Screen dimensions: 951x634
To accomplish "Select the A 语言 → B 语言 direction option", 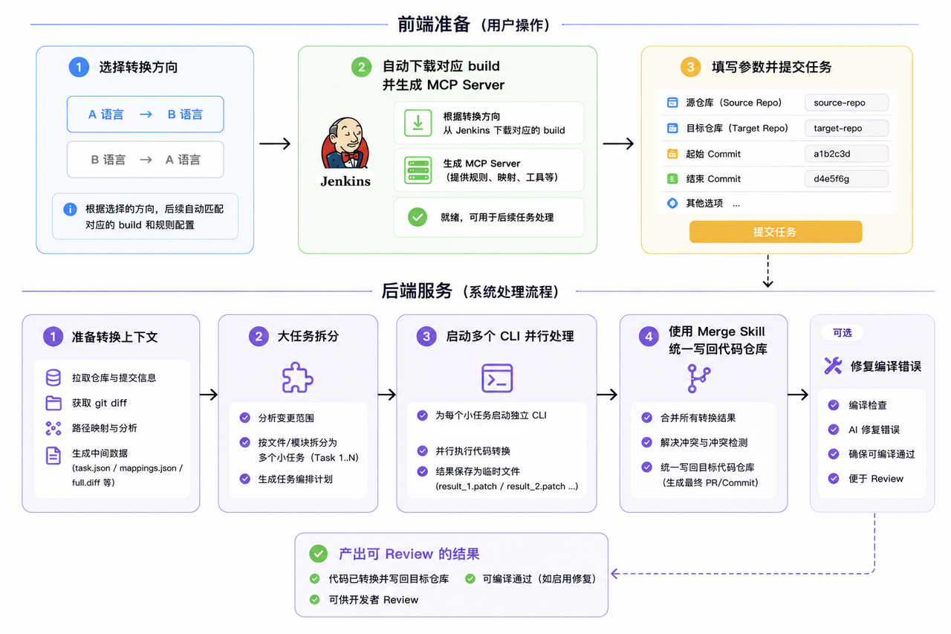I will tap(145, 114).
